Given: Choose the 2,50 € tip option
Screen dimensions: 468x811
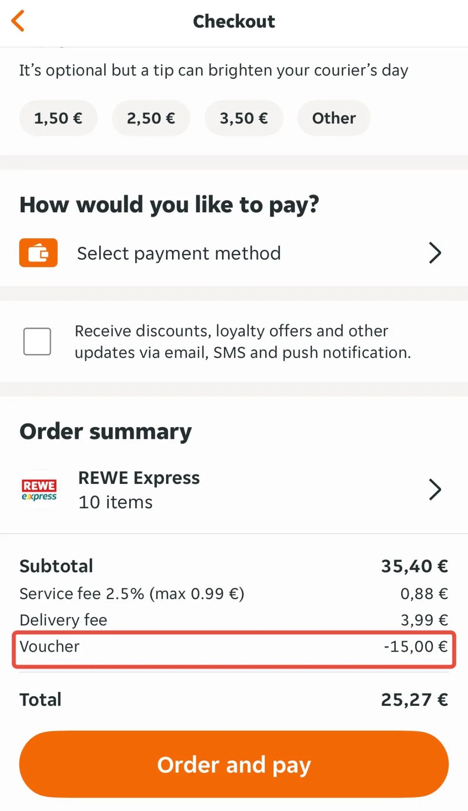Looking at the screenshot, I should pyautogui.click(x=151, y=118).
